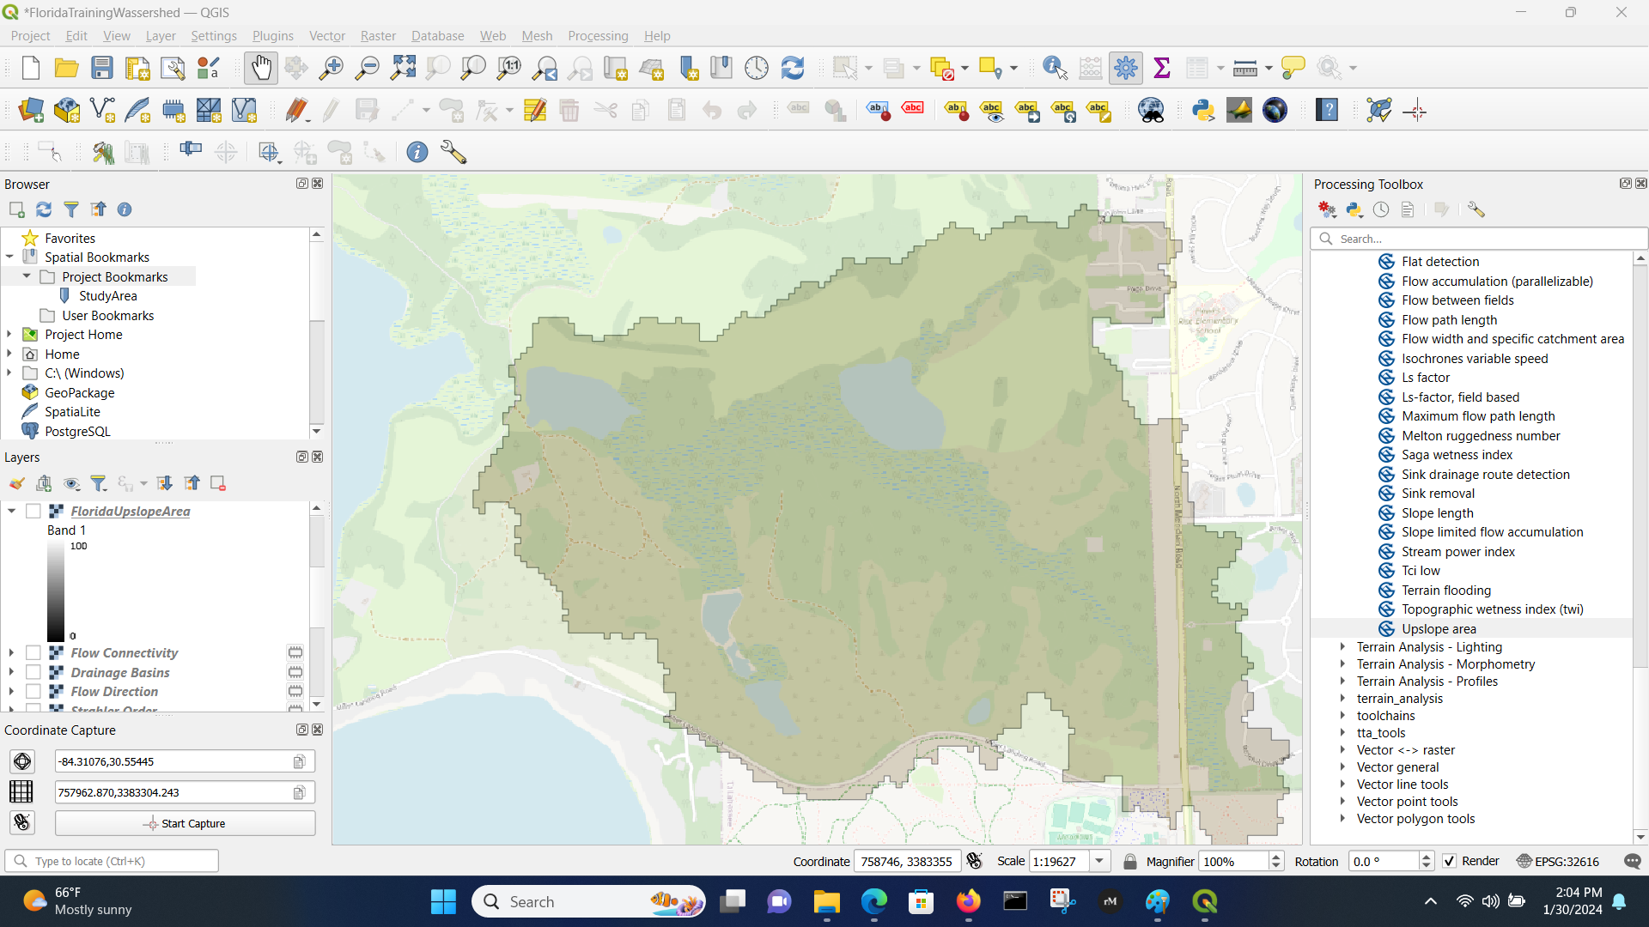Uncheck the Render checkbox

[1450, 861]
